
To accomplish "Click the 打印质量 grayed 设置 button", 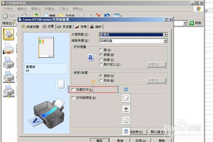I will 156,65.
